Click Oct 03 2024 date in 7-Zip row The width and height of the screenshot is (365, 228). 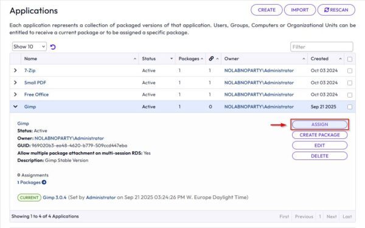tap(324, 70)
